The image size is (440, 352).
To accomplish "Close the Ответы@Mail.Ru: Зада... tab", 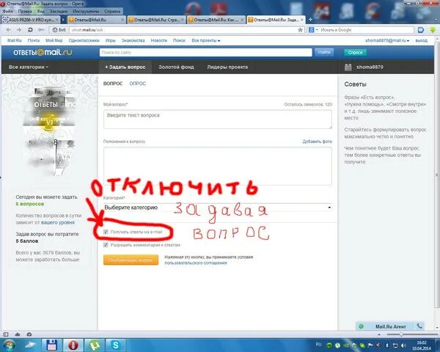I will (302, 20).
